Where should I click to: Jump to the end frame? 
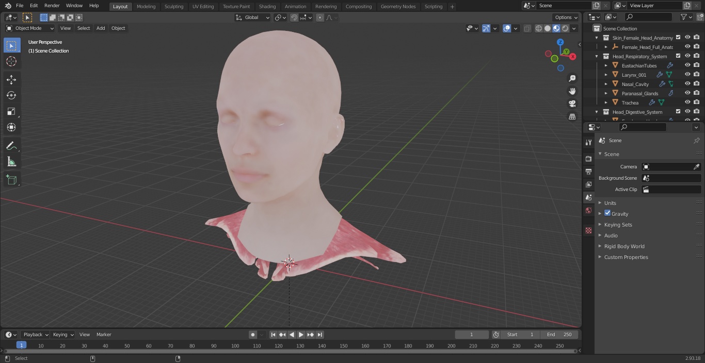320,335
